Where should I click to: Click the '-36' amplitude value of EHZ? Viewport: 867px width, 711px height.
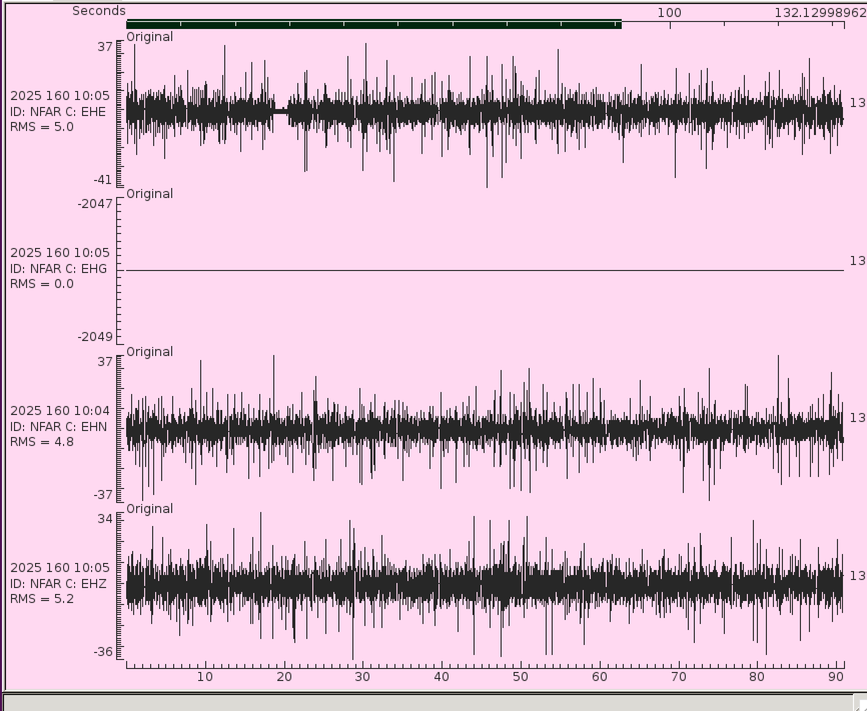click(103, 652)
